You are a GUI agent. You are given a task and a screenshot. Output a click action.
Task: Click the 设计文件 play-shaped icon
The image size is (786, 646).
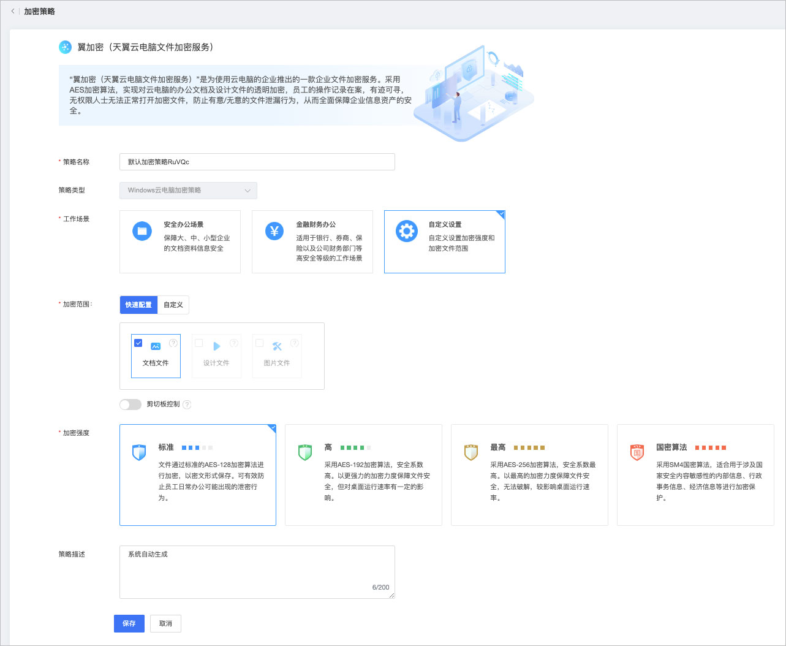pyautogui.click(x=216, y=346)
